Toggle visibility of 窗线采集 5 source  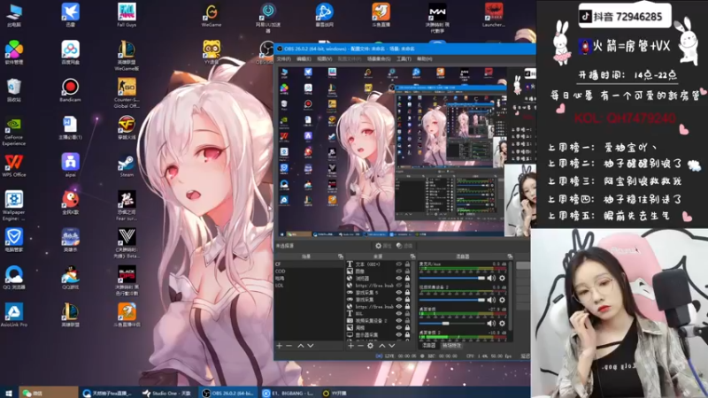coord(399,293)
